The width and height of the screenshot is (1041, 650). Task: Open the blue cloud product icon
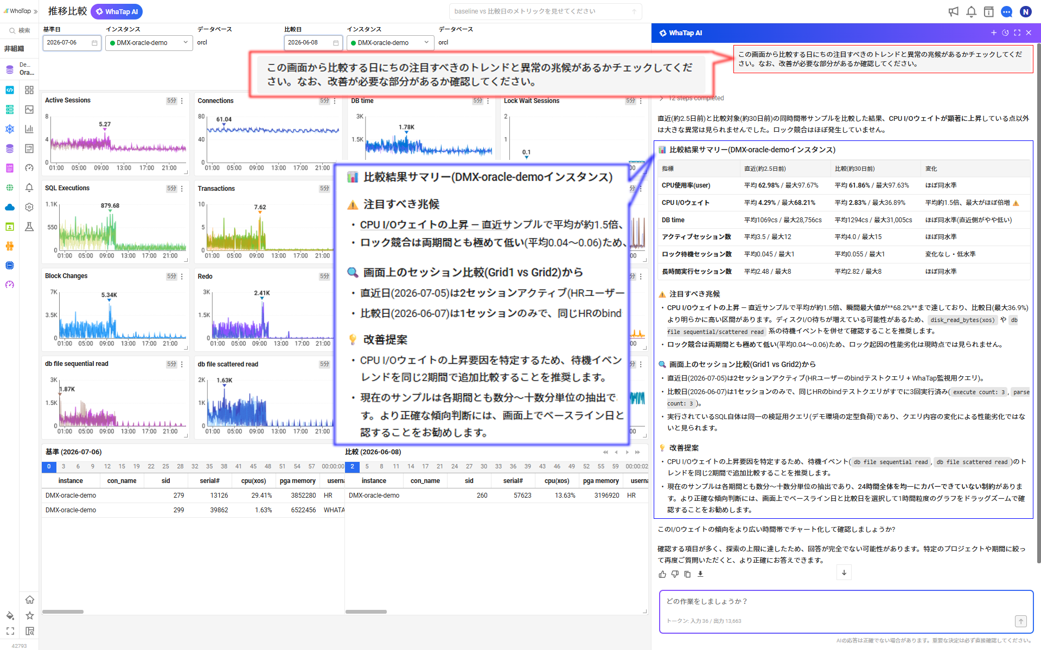[x=10, y=207]
